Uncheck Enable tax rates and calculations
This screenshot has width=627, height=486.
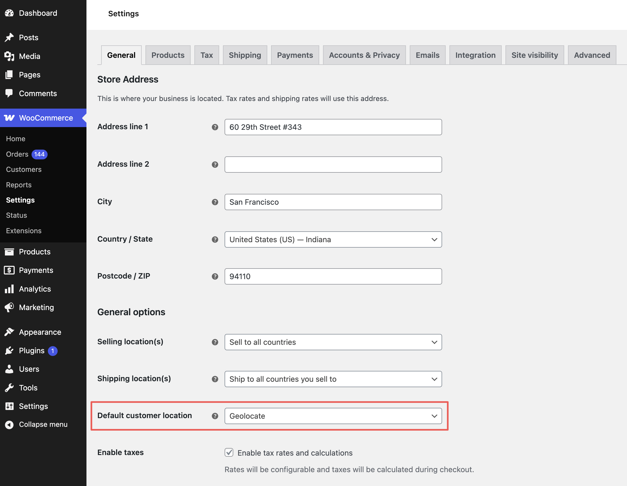(228, 452)
